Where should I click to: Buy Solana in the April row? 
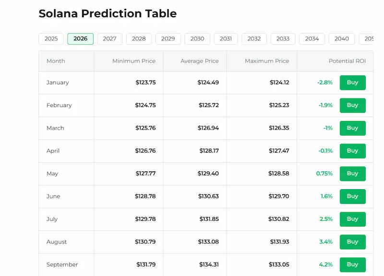(352, 151)
